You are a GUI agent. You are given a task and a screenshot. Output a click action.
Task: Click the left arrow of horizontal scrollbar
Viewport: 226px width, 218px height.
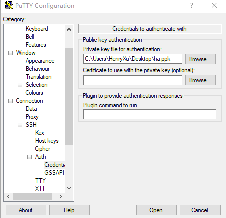pyautogui.click(x=8, y=197)
